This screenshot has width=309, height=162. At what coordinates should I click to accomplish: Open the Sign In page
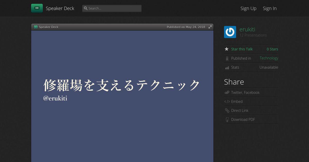coord(270,8)
